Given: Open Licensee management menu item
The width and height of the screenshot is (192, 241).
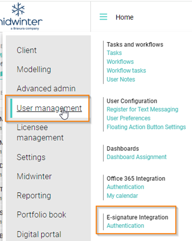Looking at the screenshot, I should 40,132.
